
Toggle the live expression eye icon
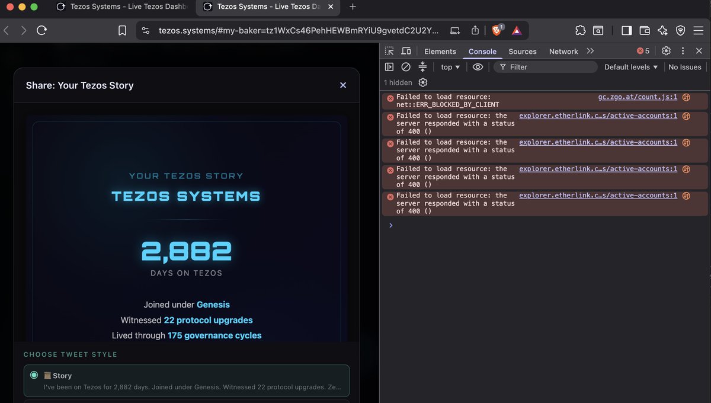click(x=478, y=67)
